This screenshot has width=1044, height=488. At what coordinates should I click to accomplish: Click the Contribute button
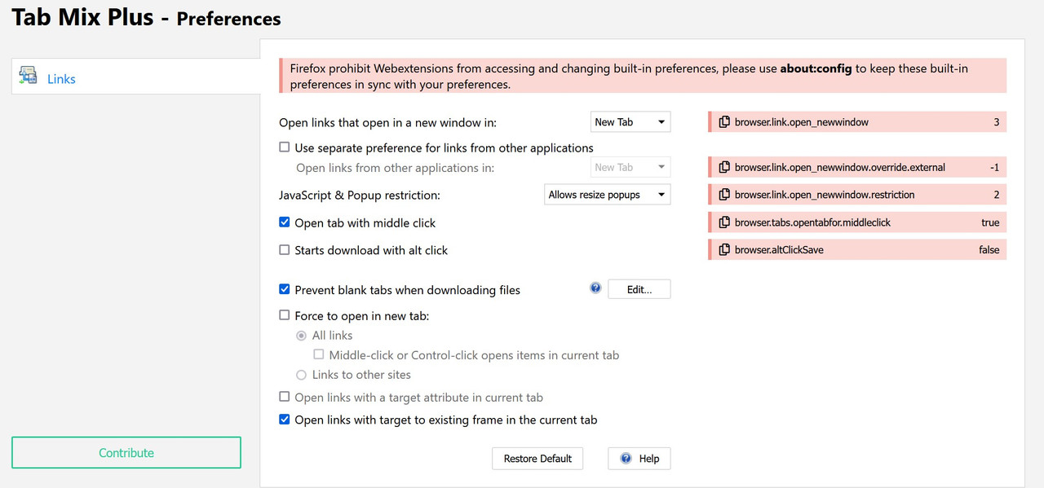tap(126, 453)
